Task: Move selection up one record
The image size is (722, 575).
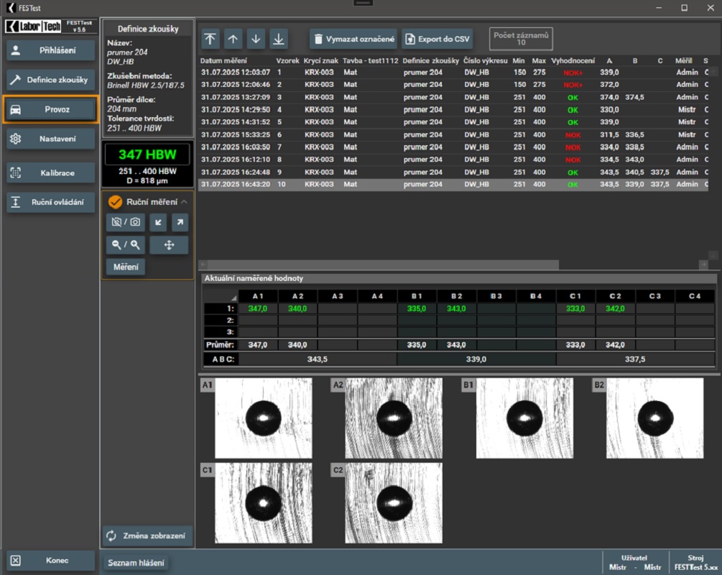Action: pyautogui.click(x=233, y=39)
